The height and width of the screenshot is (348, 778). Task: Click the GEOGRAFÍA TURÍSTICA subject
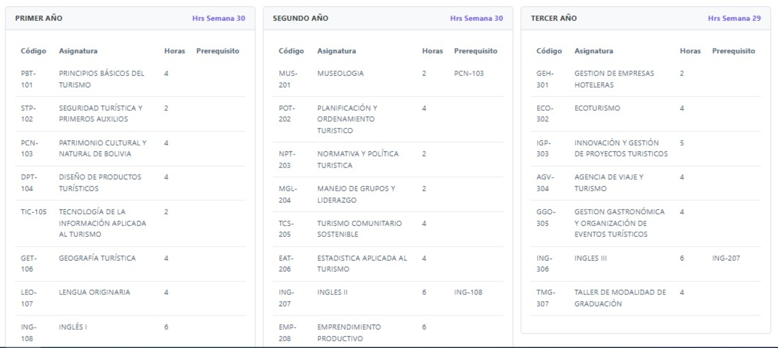(x=97, y=258)
